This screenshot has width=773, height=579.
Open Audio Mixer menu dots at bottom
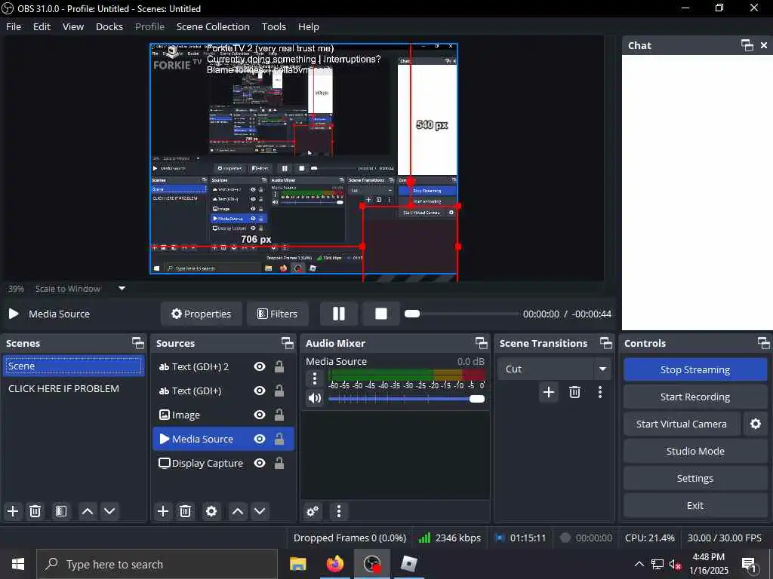pos(339,511)
